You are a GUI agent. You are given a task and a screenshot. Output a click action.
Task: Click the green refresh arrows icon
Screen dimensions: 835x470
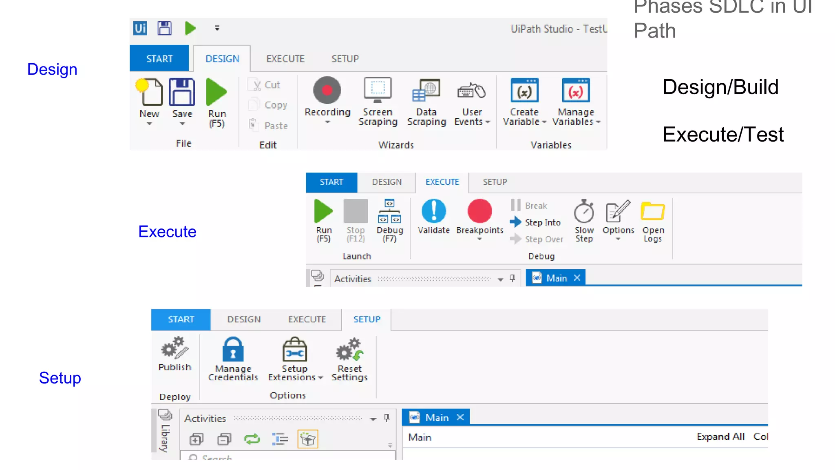coord(252,439)
